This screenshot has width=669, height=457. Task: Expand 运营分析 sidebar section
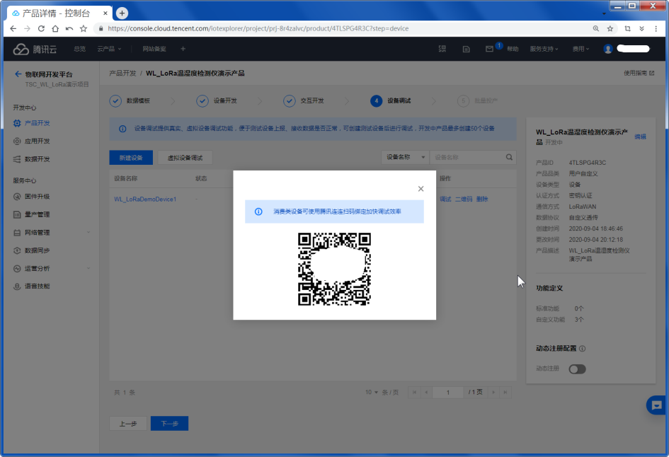pyautogui.click(x=52, y=269)
